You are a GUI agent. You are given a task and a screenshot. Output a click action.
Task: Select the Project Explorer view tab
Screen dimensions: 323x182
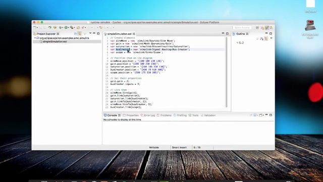pos(46,34)
